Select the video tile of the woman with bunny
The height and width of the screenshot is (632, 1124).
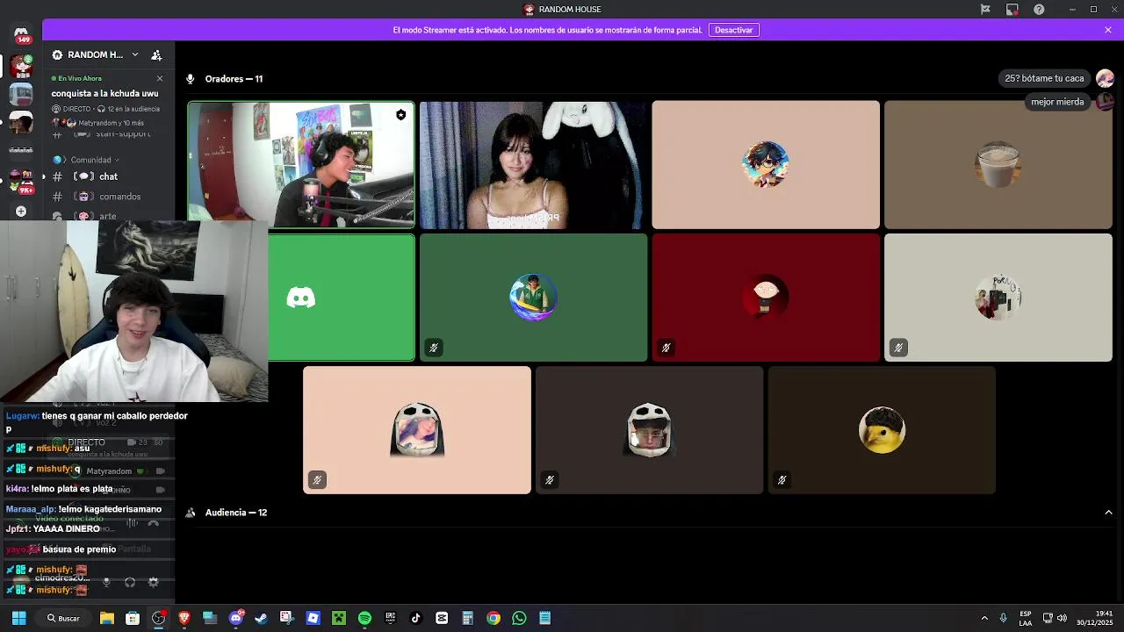pyautogui.click(x=533, y=165)
